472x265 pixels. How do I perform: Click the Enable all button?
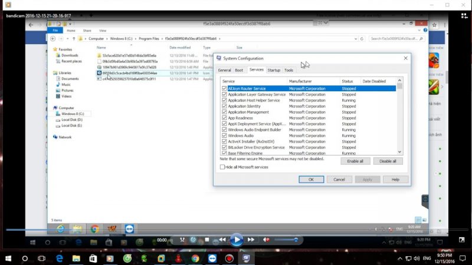[355, 161]
